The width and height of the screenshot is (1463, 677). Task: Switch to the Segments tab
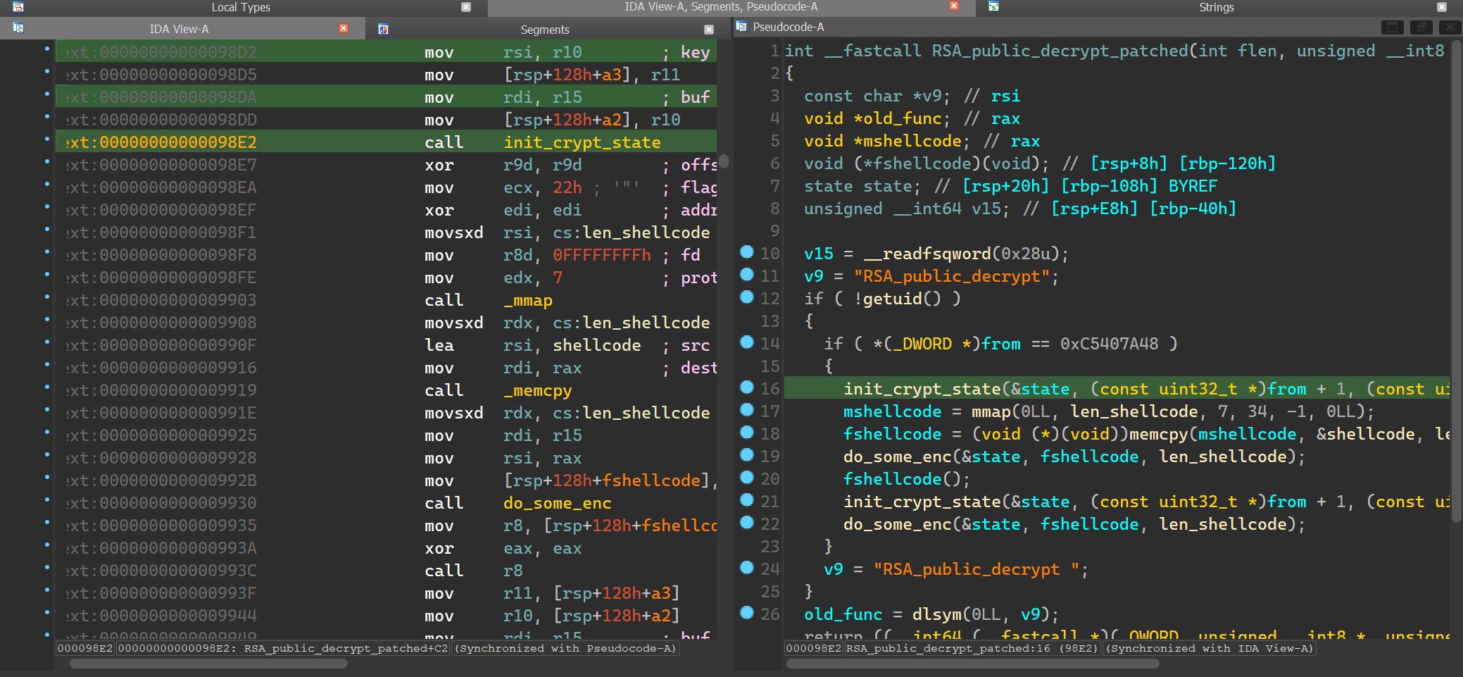[544, 30]
